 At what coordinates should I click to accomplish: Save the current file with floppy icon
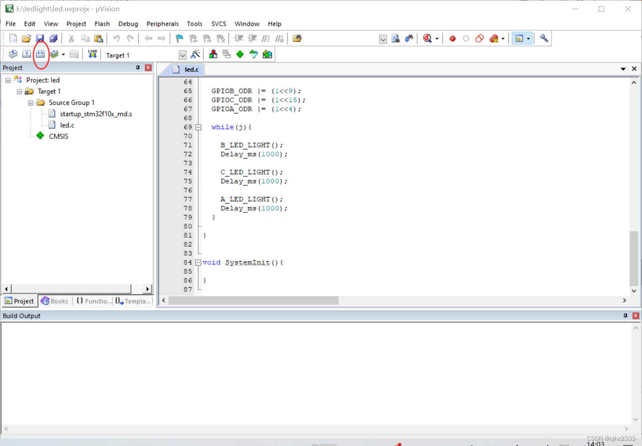(x=40, y=39)
